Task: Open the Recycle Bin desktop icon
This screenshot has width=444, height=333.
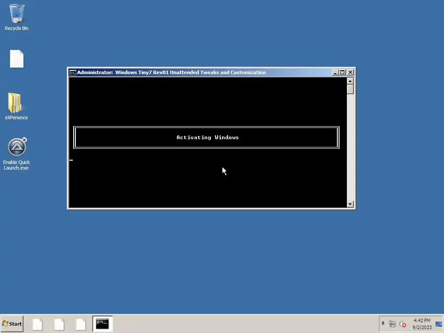Action: [16, 17]
